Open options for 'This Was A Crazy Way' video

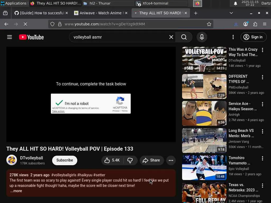[262, 50]
